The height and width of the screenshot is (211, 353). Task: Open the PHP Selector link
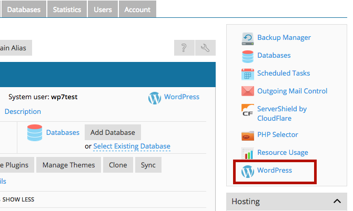tap(278, 134)
